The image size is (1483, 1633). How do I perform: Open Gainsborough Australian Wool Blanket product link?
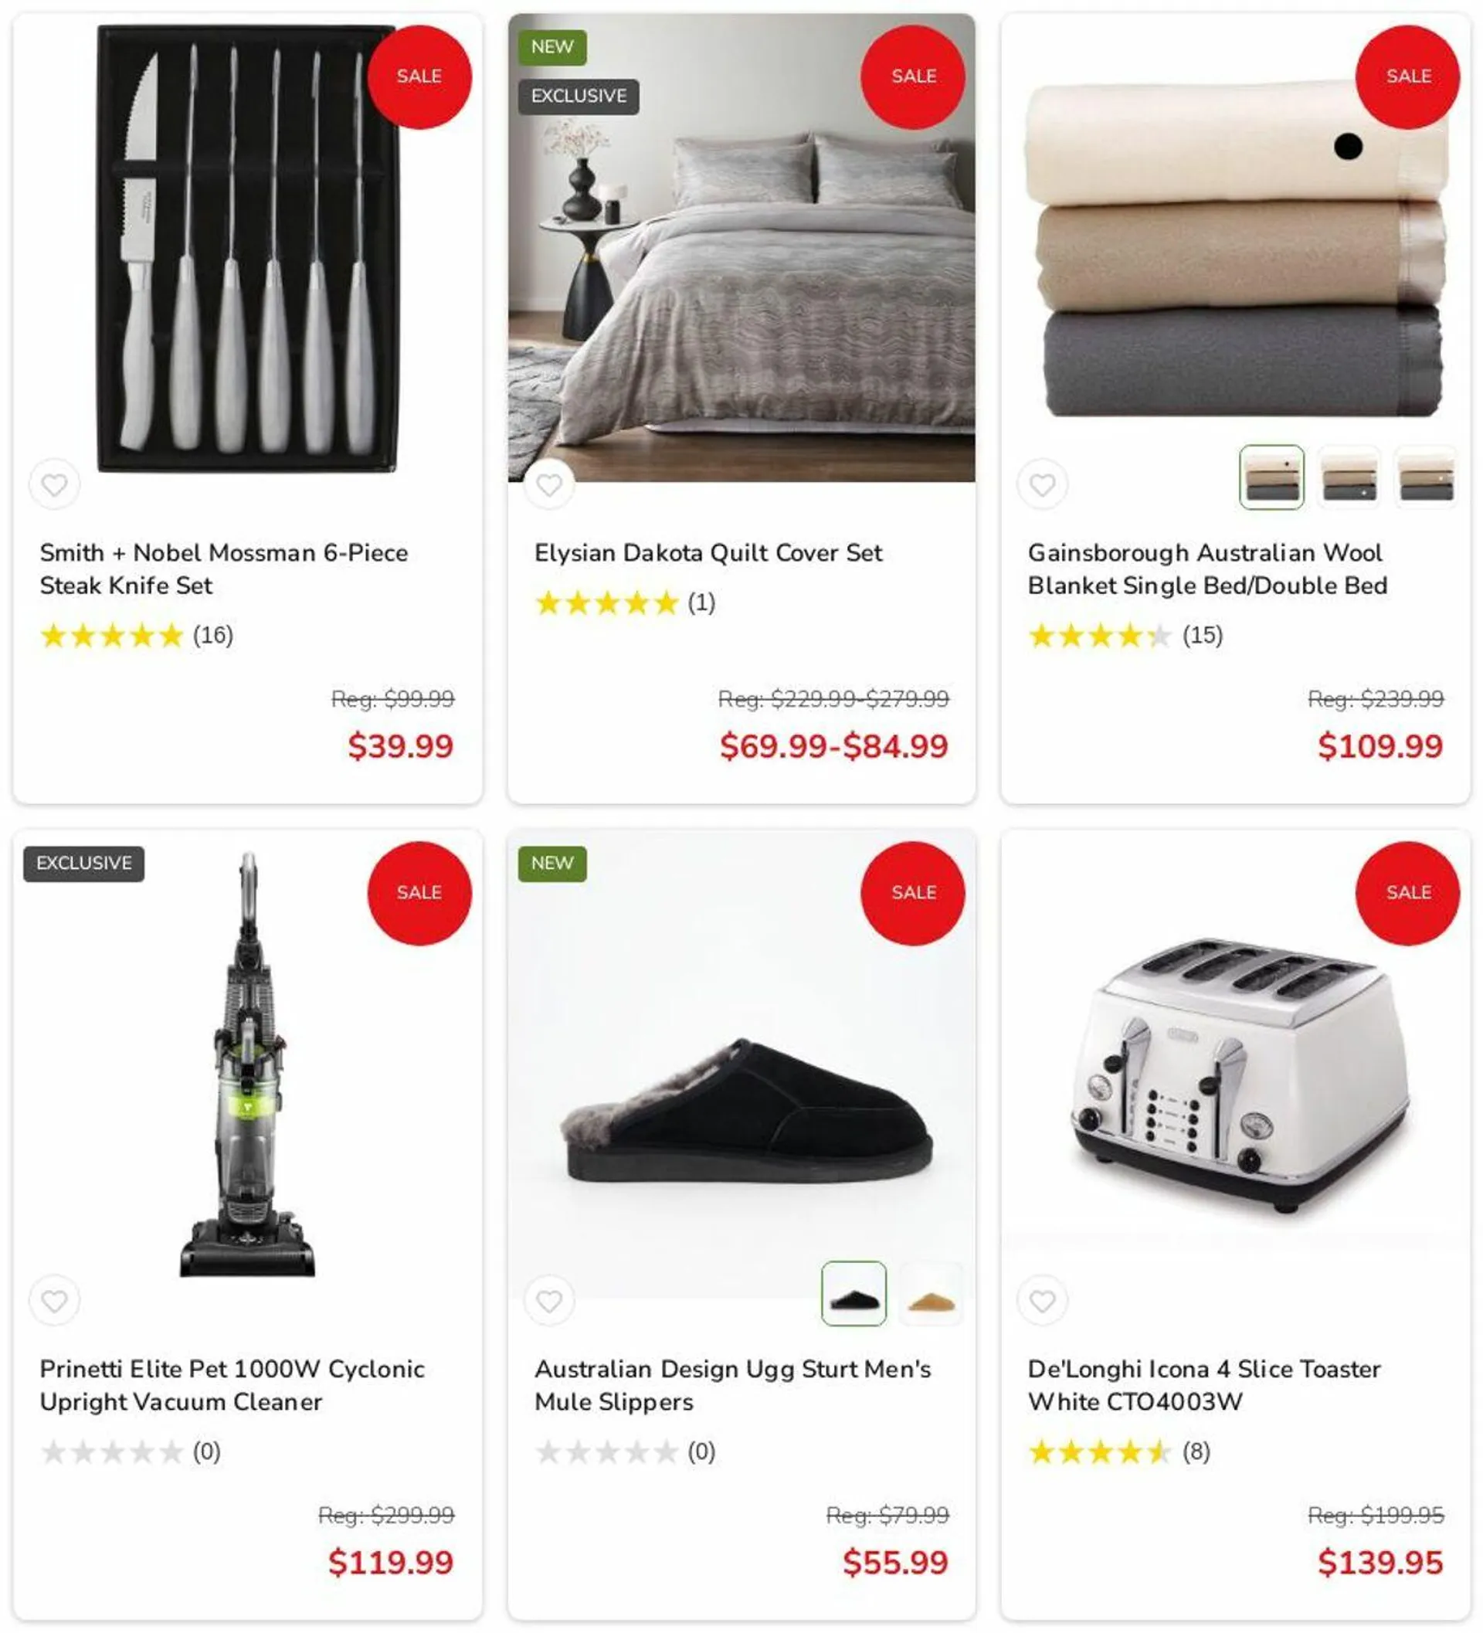click(1206, 569)
